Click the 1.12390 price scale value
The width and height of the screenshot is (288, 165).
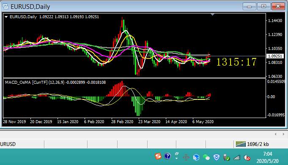(x=275, y=35)
